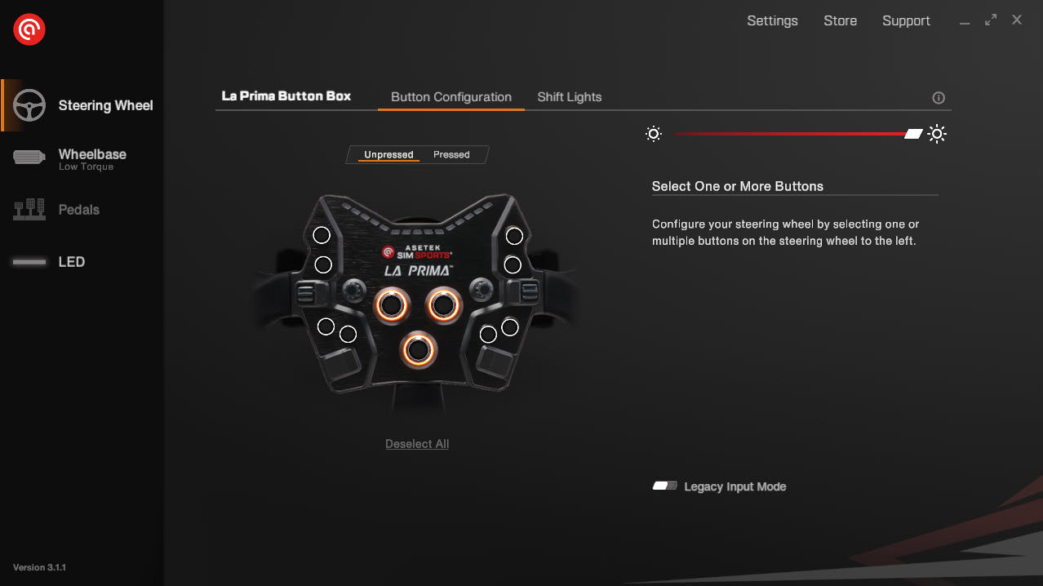This screenshot has height=586, width=1043.
Task: Open the Pedals section
Action: click(x=78, y=210)
